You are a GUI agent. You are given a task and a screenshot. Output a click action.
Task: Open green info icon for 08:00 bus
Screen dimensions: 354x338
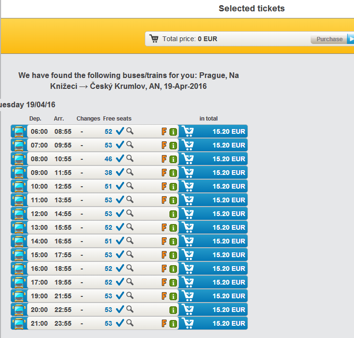(173, 159)
